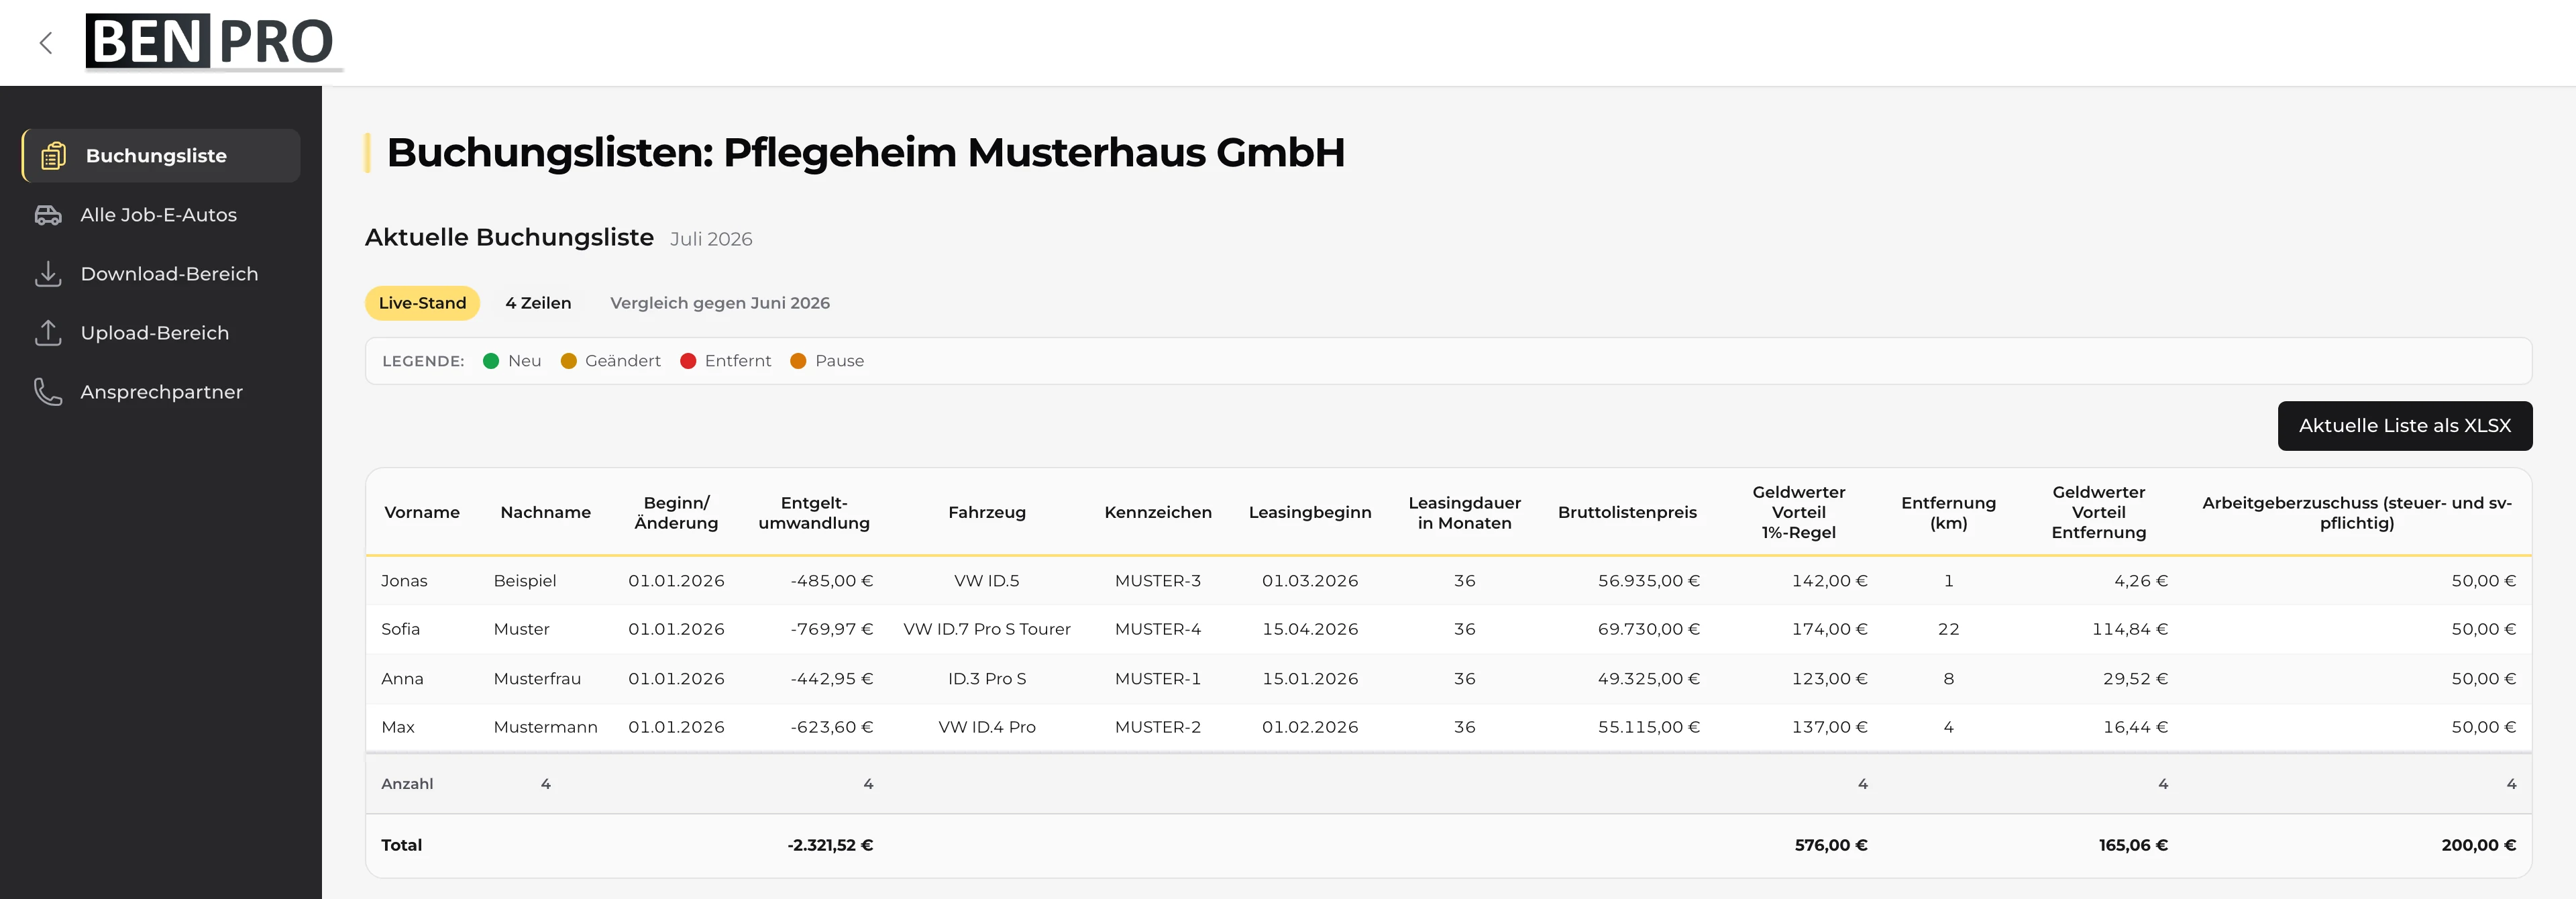Click the 01.02.2026 Leasingbeginn date
The image size is (2576, 899).
(1310, 727)
